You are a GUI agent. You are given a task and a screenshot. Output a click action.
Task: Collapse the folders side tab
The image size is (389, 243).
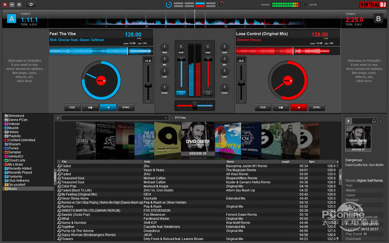click(x=56, y=177)
